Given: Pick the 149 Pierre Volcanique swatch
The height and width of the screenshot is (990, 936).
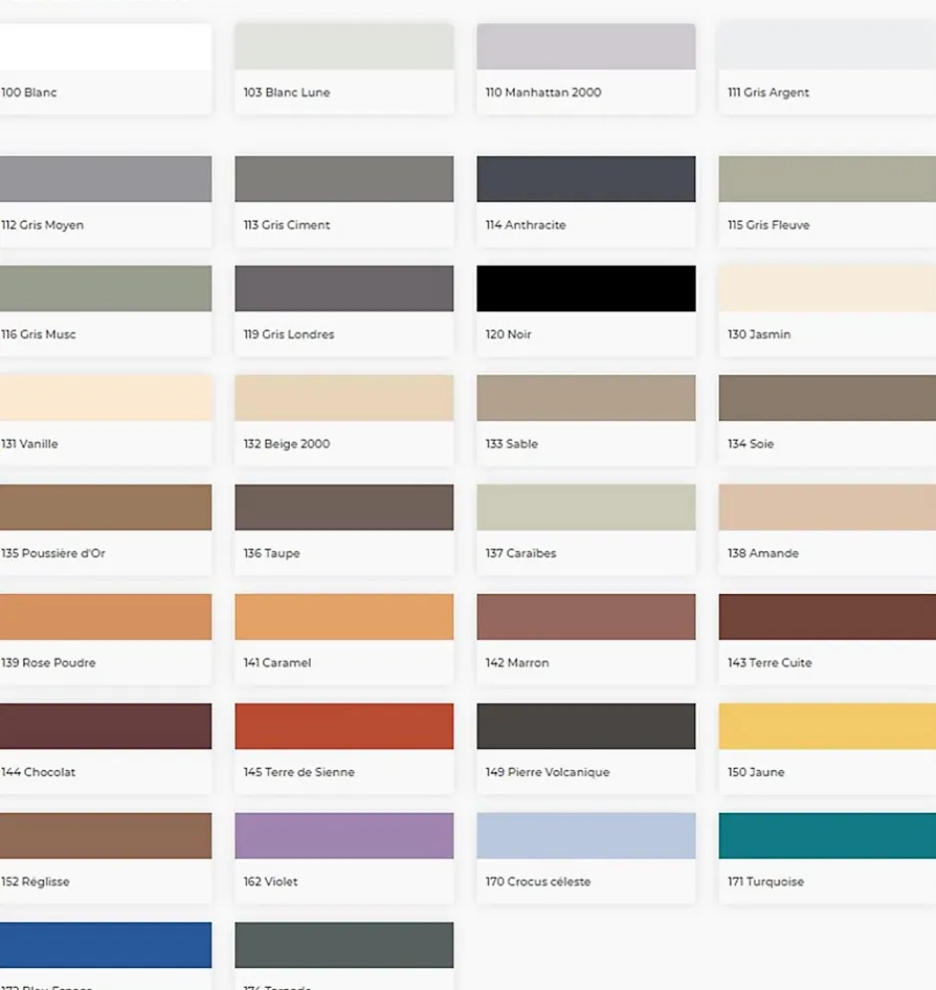Looking at the screenshot, I should 585,726.
